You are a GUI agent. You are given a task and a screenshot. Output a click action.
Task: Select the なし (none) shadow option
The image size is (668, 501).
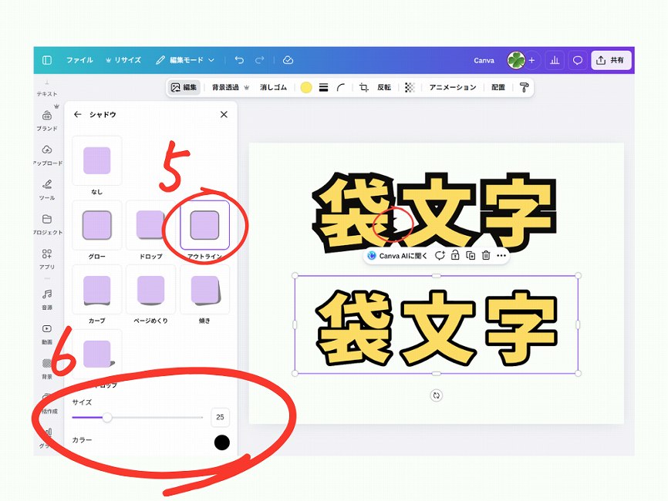click(x=96, y=161)
